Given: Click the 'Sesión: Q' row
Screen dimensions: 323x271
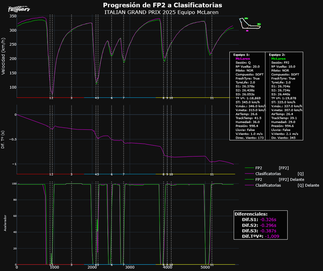Looking at the screenshot, I should click(243, 63).
